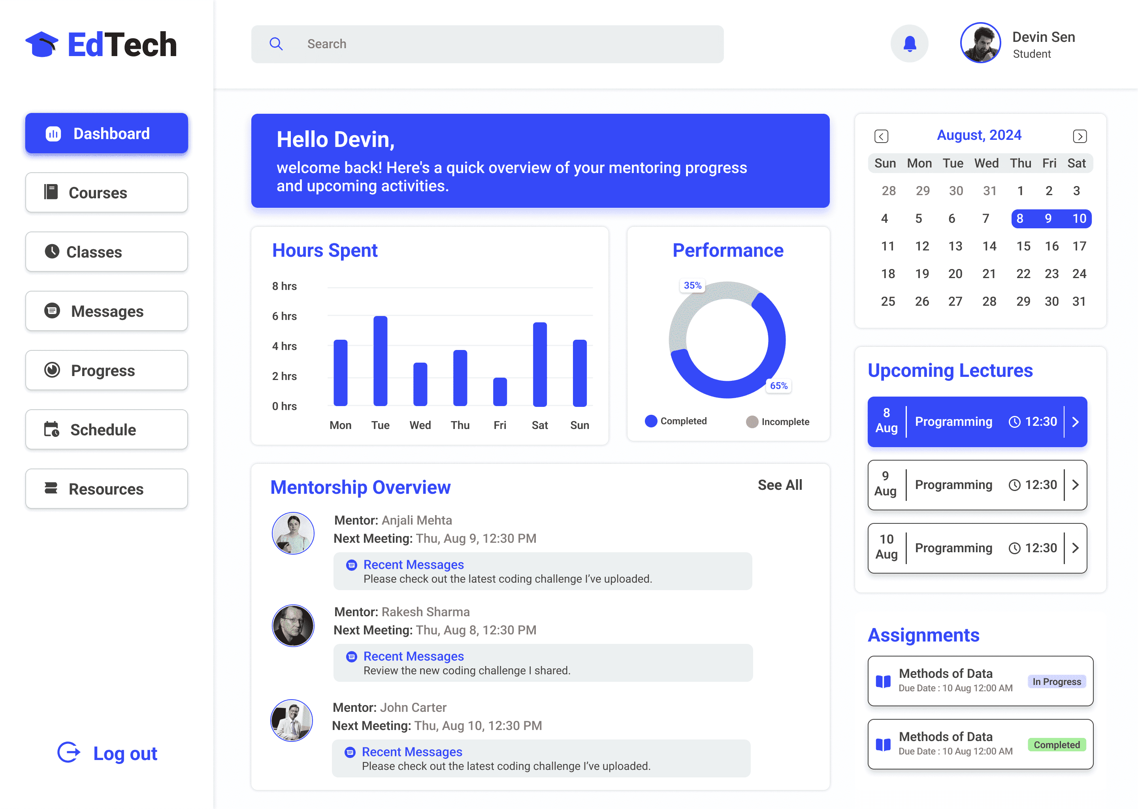
Task: Click the clock icon on 9 Aug lecture
Action: [x=1014, y=485]
